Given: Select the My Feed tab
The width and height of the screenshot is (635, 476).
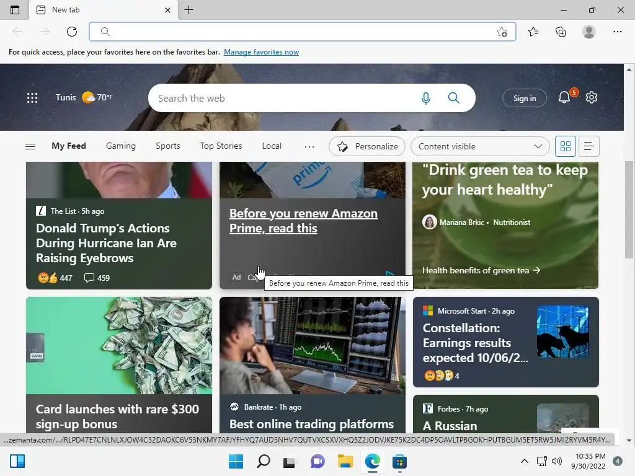Looking at the screenshot, I should click(x=69, y=146).
